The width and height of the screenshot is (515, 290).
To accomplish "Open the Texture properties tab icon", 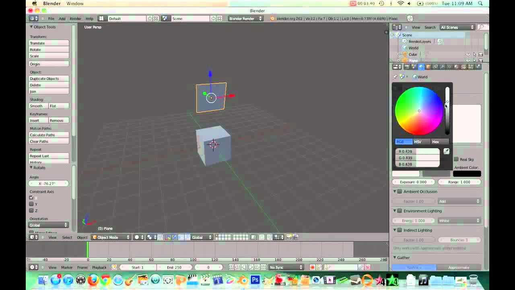I will pyautogui.click(x=463, y=67).
